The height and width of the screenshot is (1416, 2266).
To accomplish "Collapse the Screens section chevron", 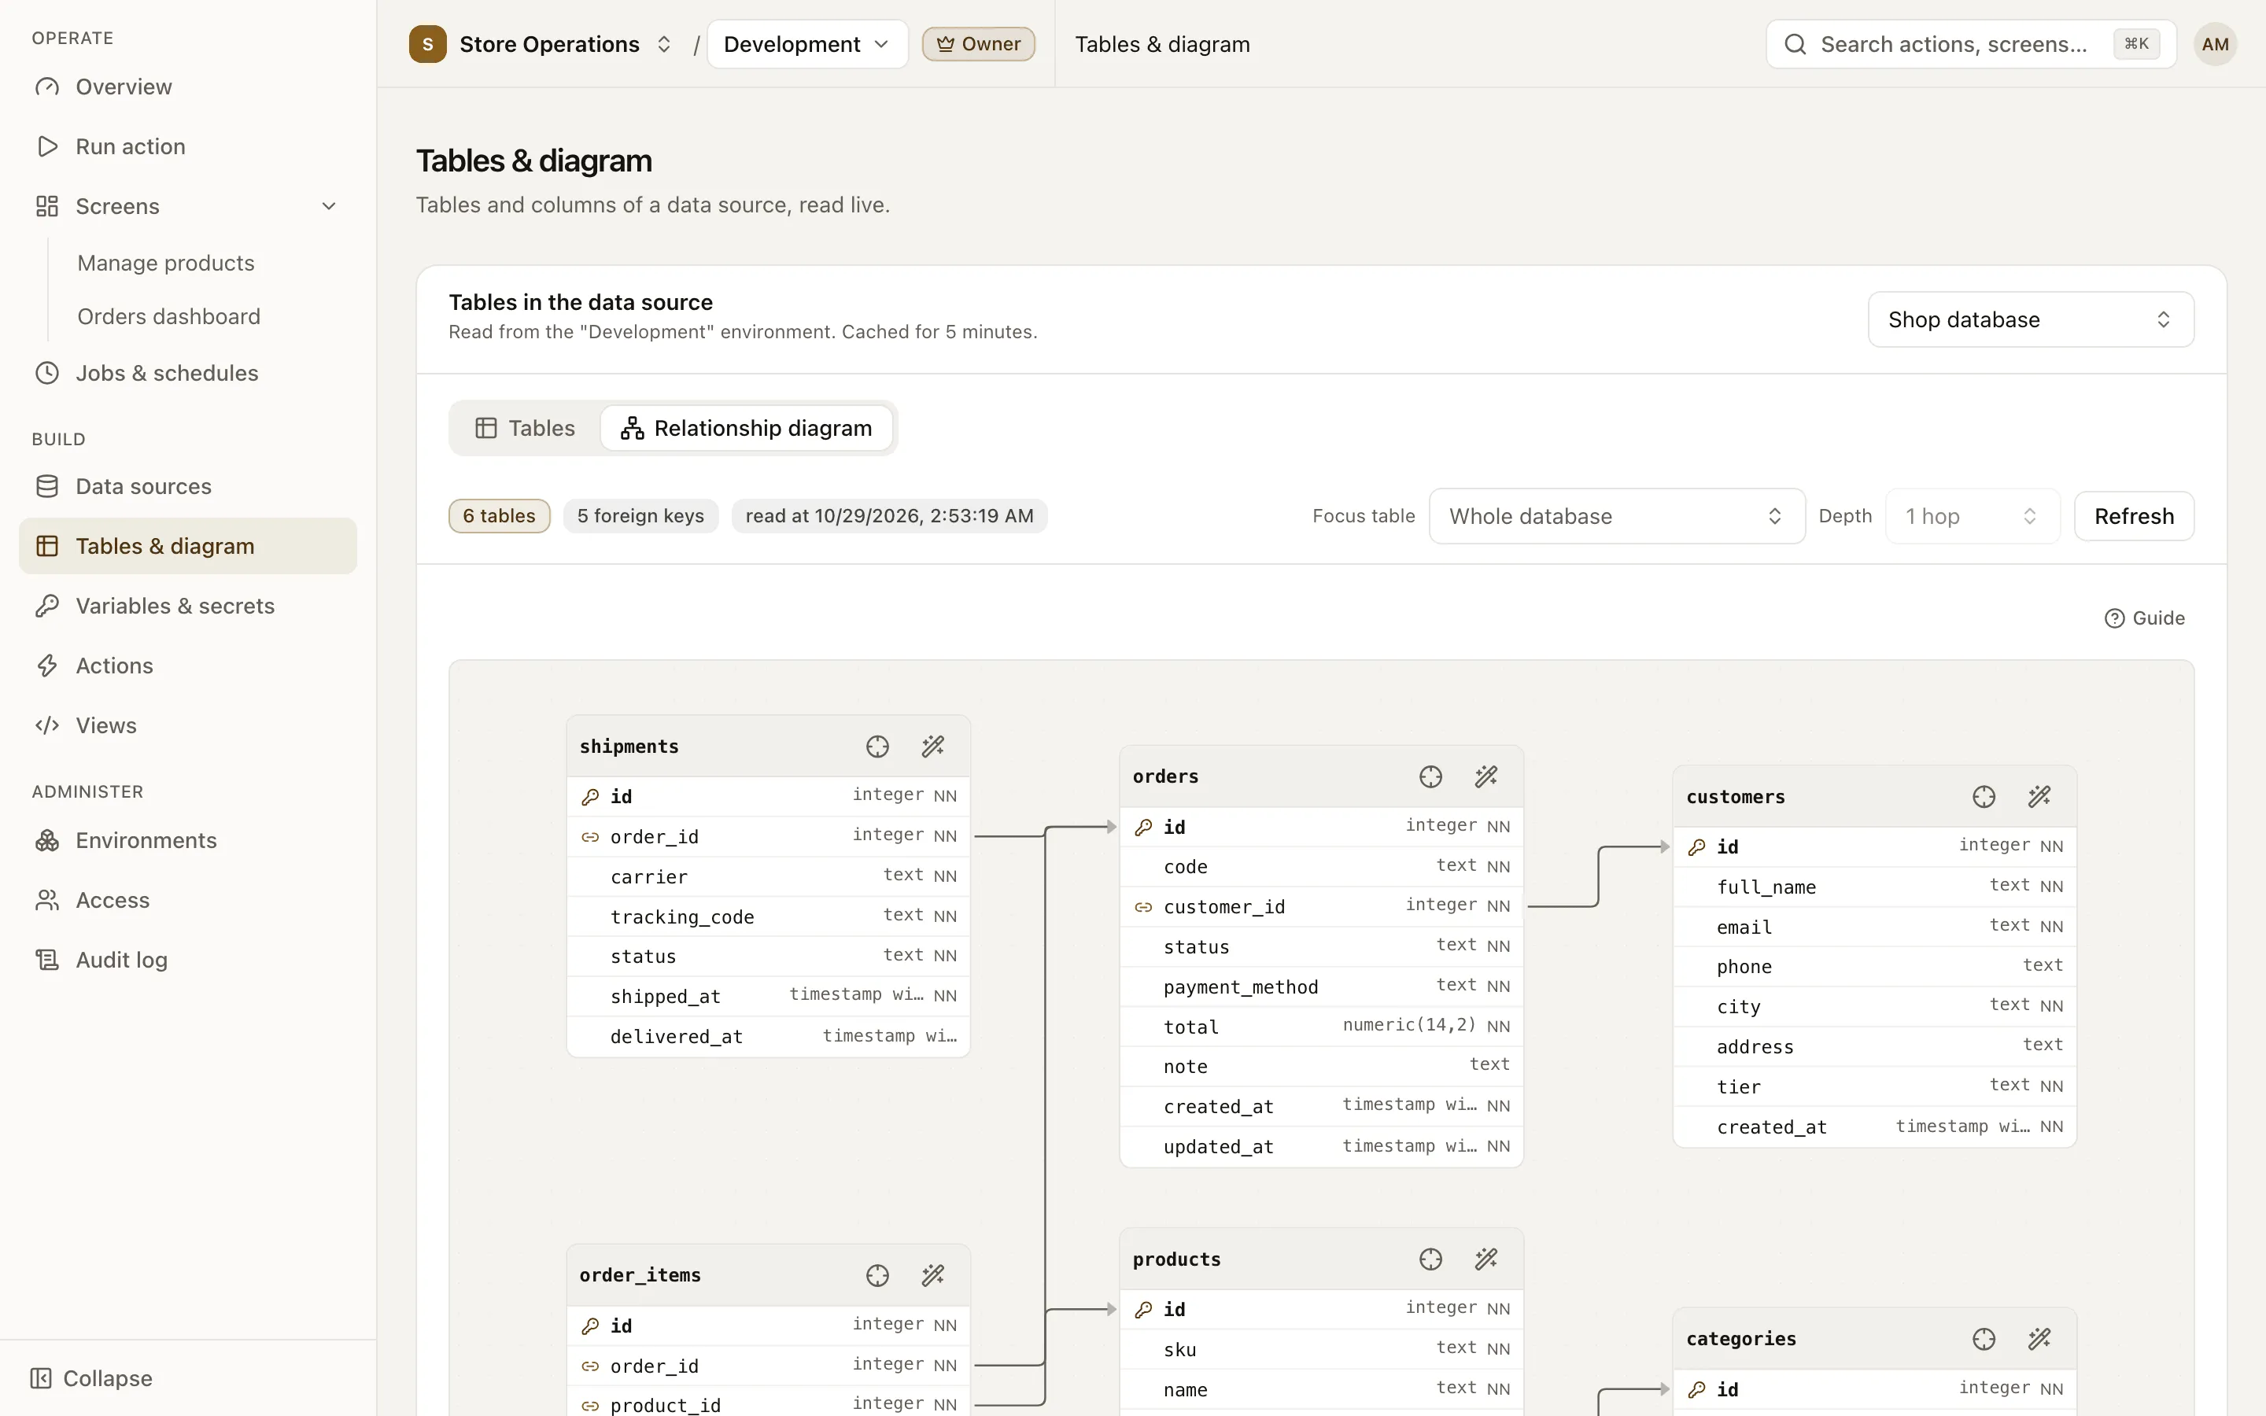I will coord(329,206).
